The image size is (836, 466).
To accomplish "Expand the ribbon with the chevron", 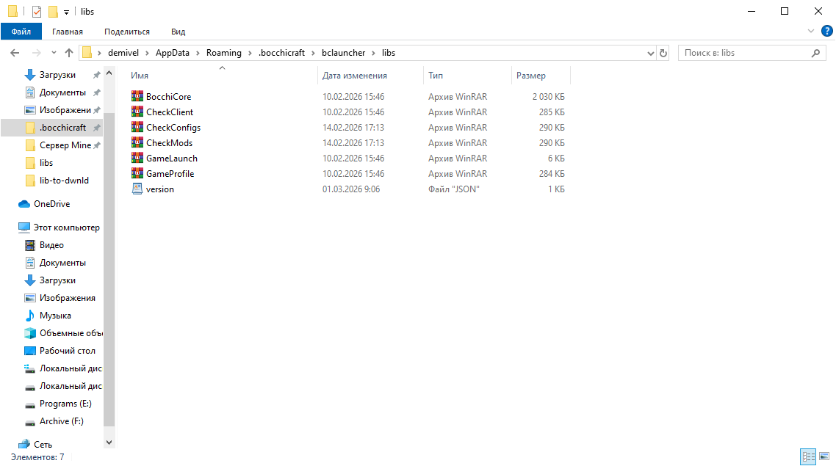I will pyautogui.click(x=811, y=31).
